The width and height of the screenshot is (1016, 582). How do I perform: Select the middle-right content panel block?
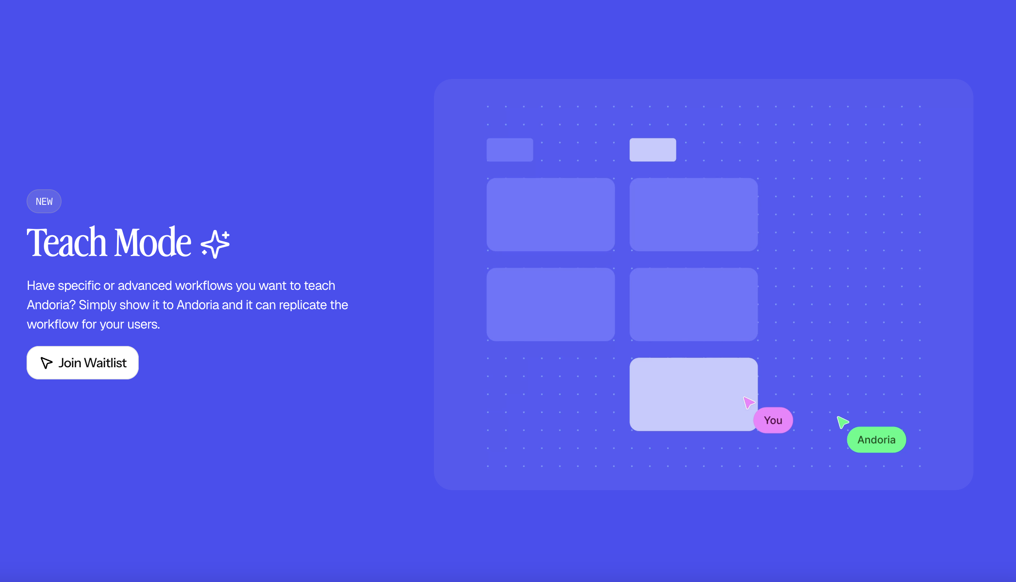[694, 304]
